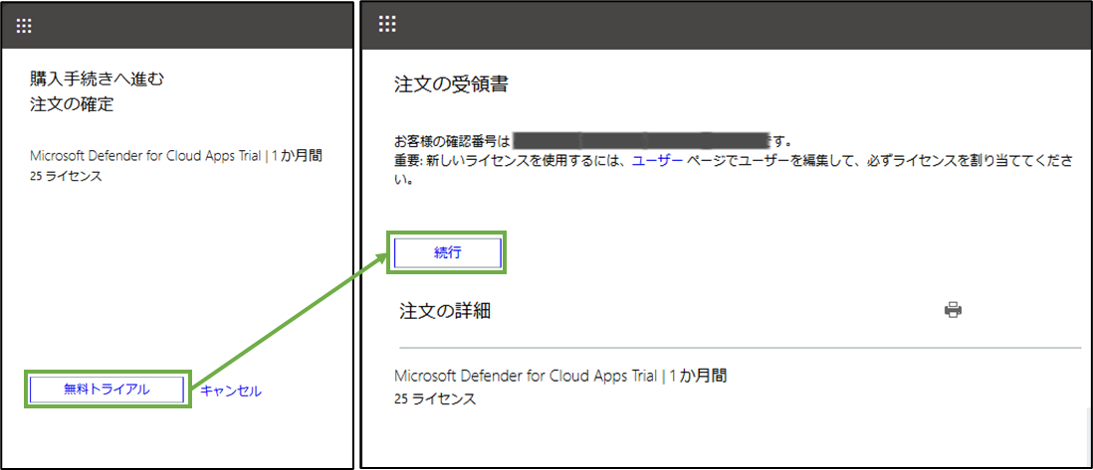Open app launcher in order confirmation window
Image resolution: width=1093 pixels, height=470 pixels.
tap(24, 27)
